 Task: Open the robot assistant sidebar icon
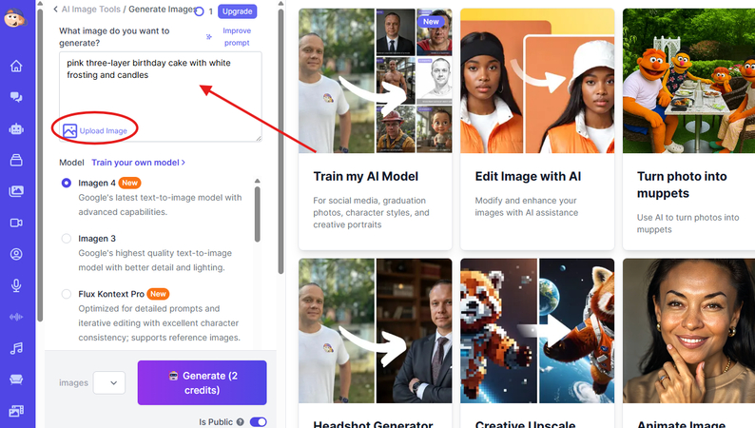(16, 129)
